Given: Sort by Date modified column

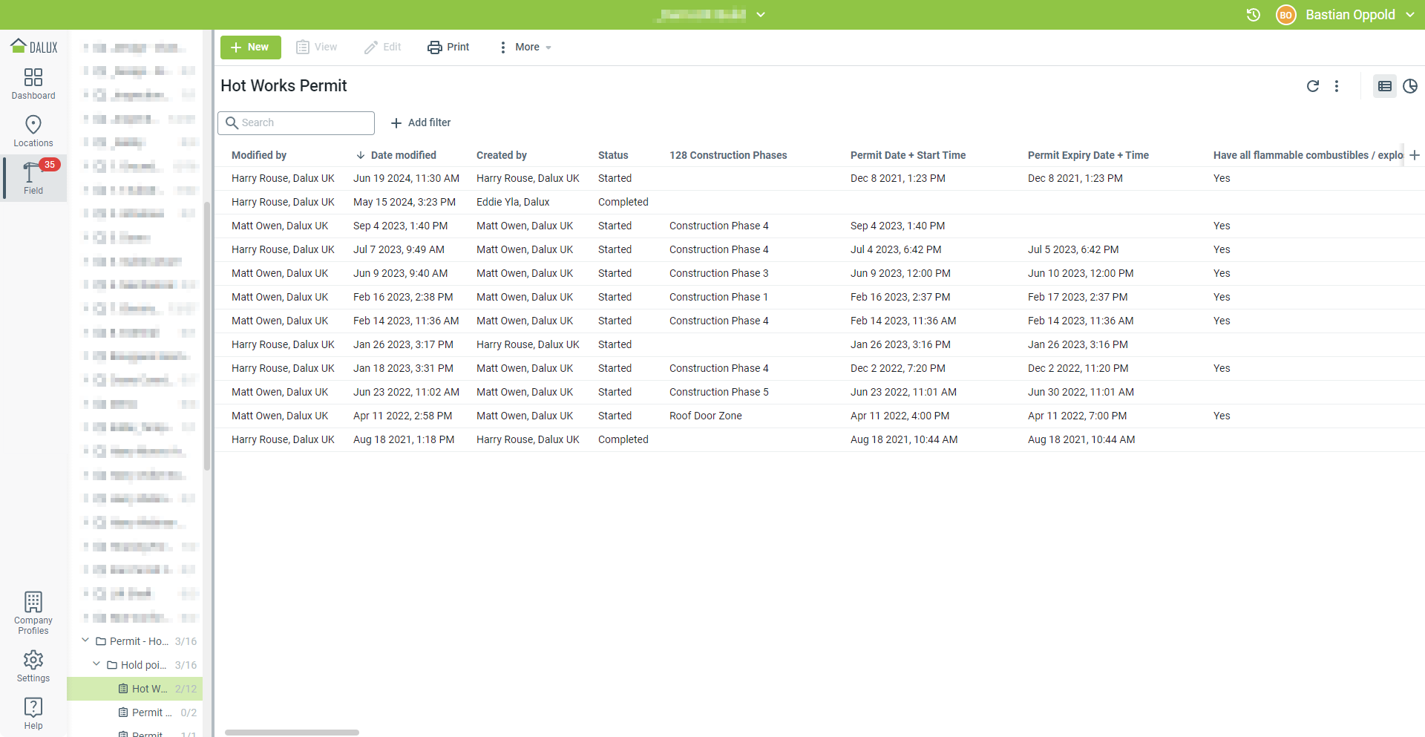Looking at the screenshot, I should click(403, 155).
